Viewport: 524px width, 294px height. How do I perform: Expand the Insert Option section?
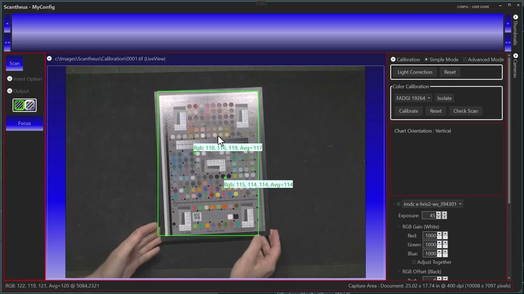click(x=10, y=79)
